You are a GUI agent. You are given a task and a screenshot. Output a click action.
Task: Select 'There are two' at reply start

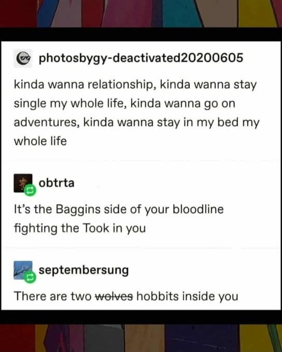pyautogui.click(x=53, y=296)
